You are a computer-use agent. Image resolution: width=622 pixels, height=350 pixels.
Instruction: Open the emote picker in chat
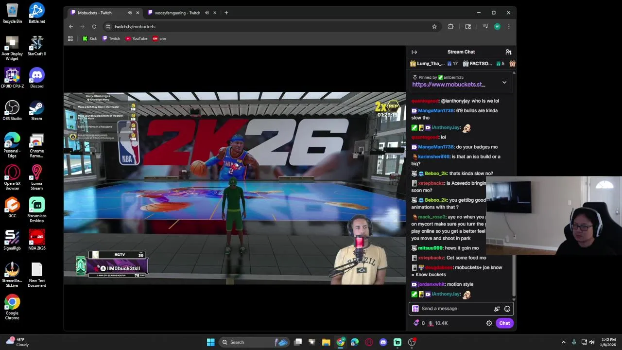click(x=507, y=309)
